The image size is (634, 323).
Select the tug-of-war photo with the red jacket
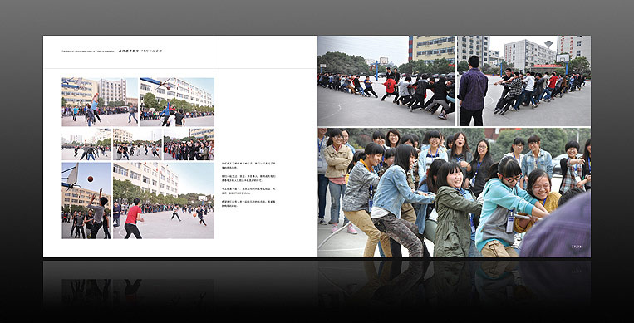pos(386,81)
